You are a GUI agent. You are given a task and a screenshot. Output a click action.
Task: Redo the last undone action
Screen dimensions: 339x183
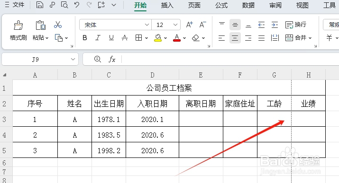click(x=89, y=5)
